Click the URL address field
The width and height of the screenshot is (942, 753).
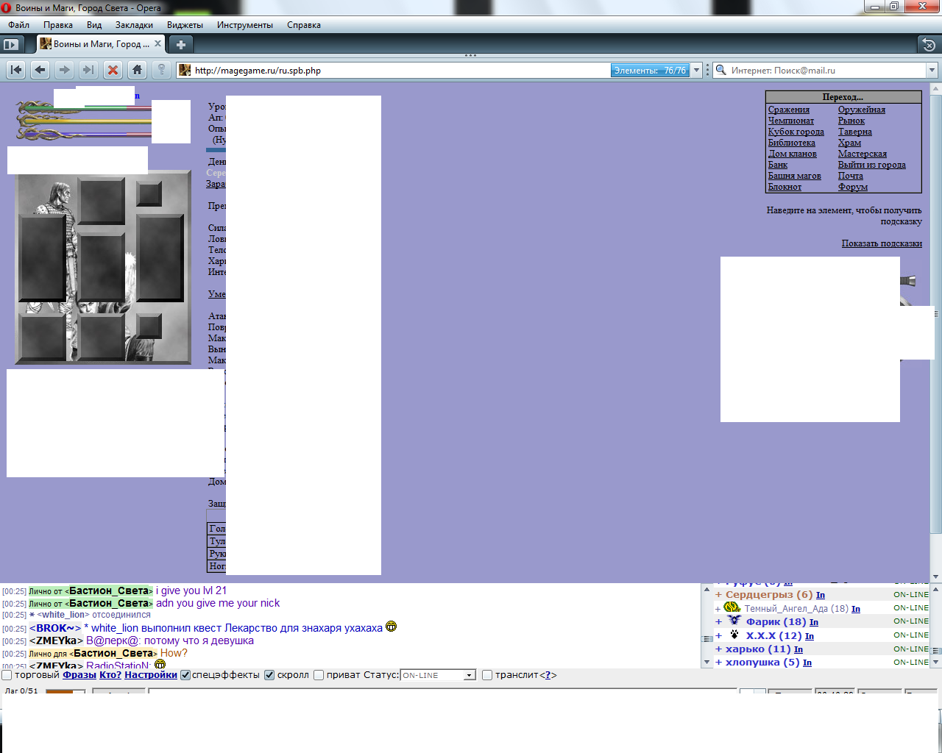[x=401, y=71]
